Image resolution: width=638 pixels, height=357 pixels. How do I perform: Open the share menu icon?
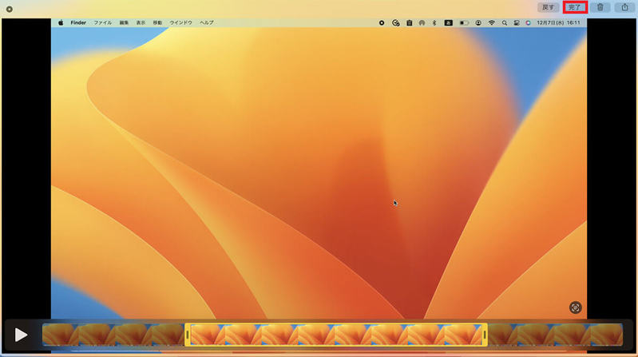pos(625,7)
